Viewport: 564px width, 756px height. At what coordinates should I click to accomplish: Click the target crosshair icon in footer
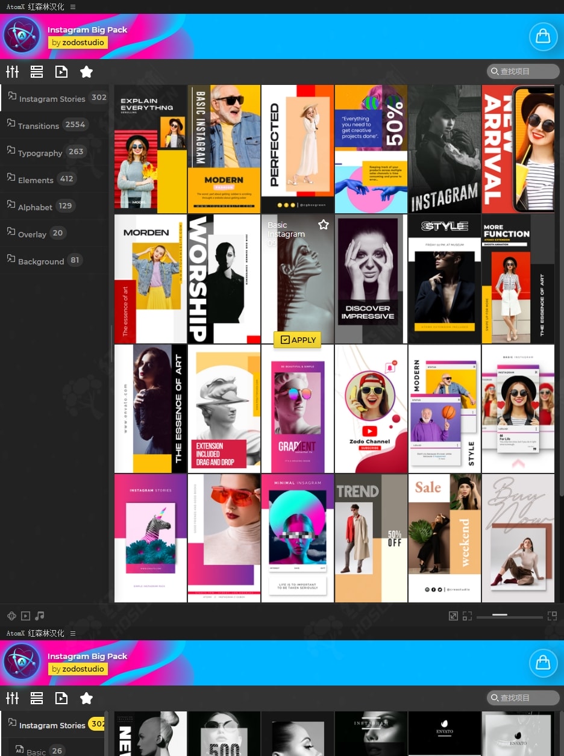11,616
